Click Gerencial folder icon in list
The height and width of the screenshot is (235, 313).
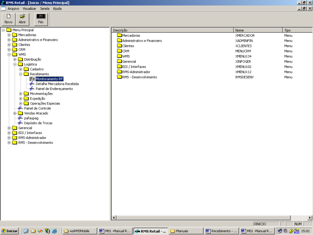click(x=119, y=61)
